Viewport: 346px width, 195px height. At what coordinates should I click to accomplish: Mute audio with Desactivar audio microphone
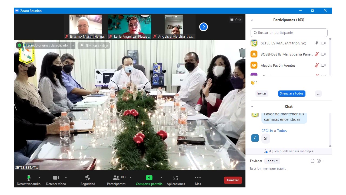pos(29,180)
